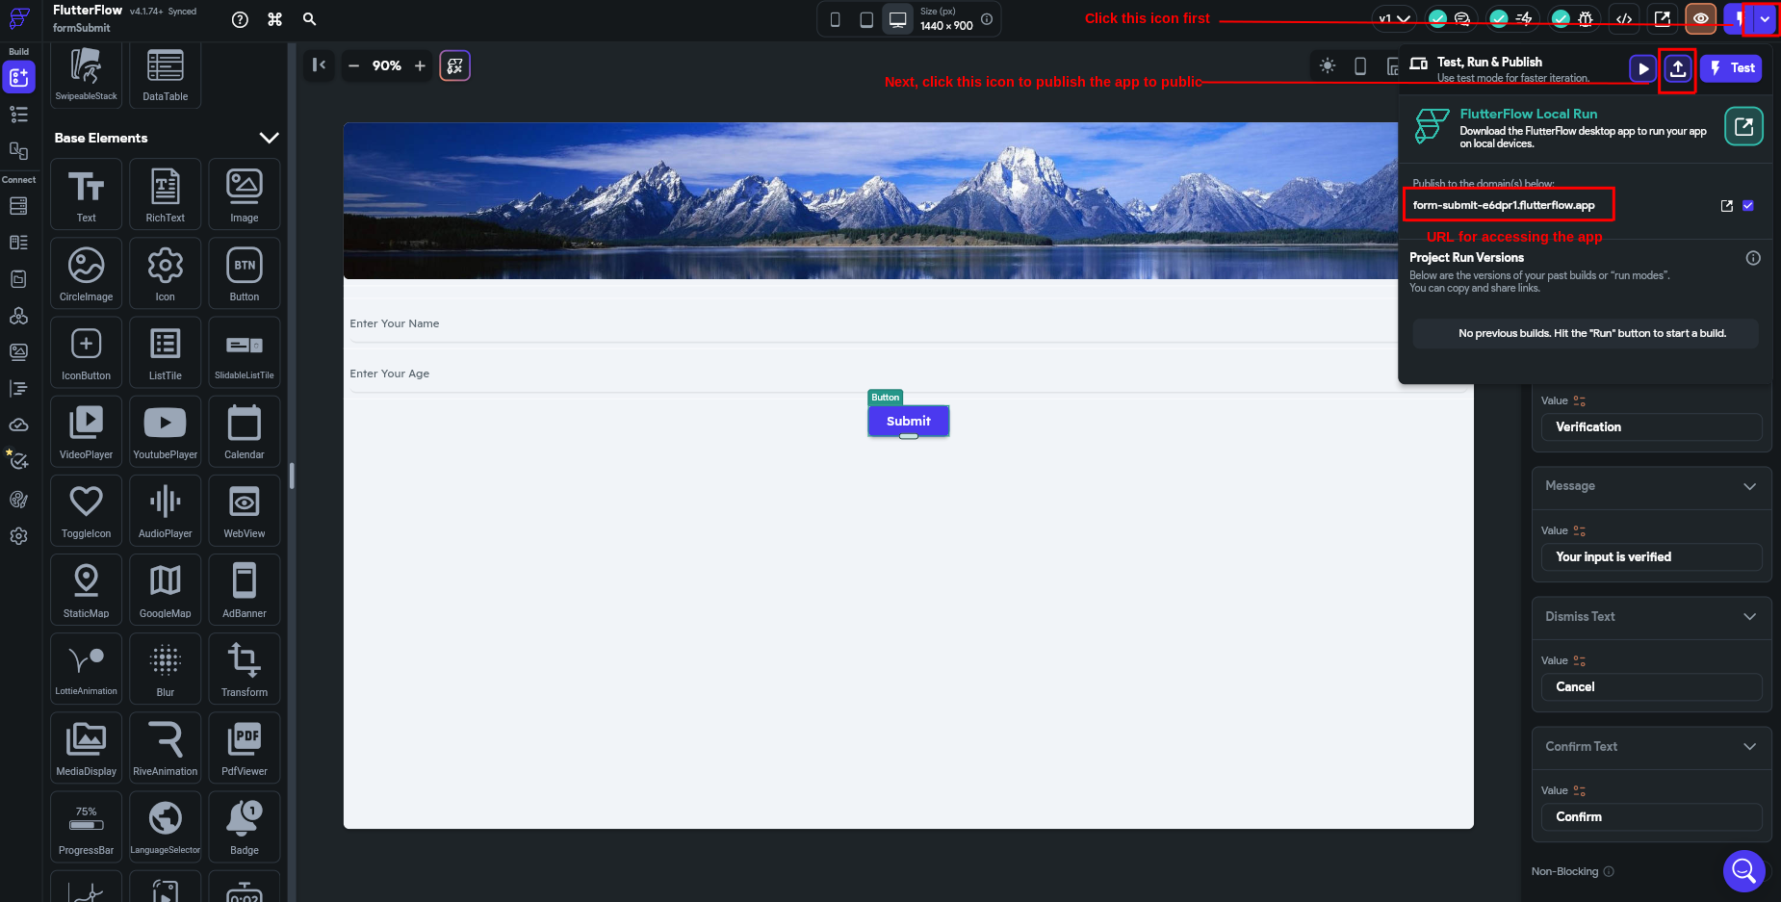Click the publish upload icon
The width and height of the screenshot is (1781, 902).
(x=1677, y=68)
